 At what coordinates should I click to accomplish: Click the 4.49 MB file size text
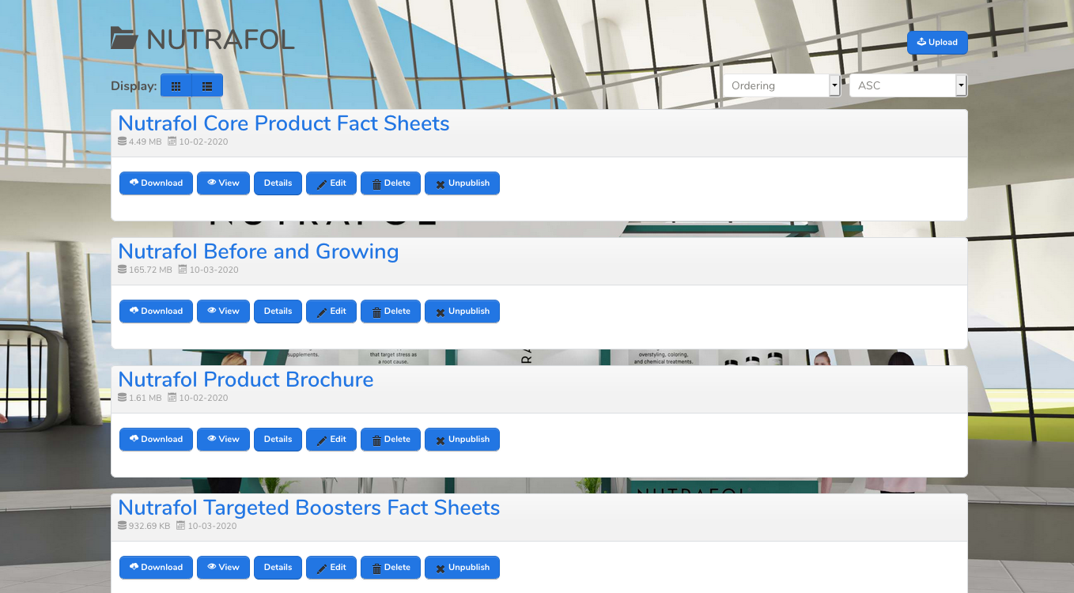tap(145, 142)
